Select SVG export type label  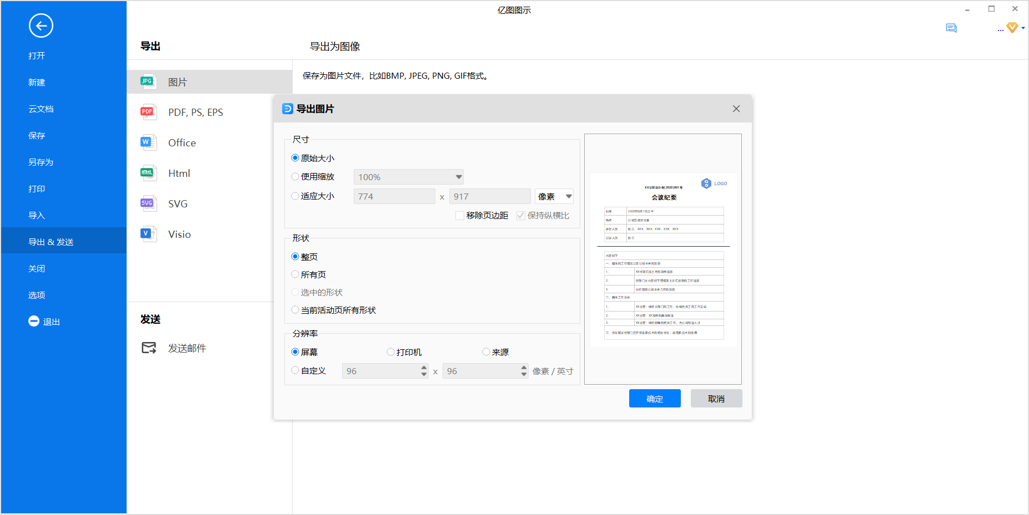[178, 203]
